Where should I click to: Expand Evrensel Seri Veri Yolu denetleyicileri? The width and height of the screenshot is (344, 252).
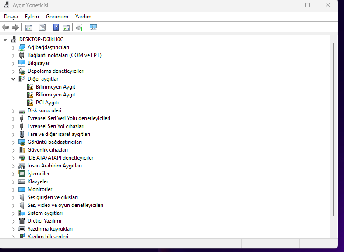click(x=14, y=119)
